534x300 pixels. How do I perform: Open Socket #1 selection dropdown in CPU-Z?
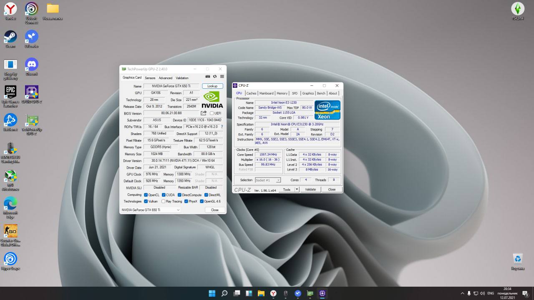click(x=268, y=180)
